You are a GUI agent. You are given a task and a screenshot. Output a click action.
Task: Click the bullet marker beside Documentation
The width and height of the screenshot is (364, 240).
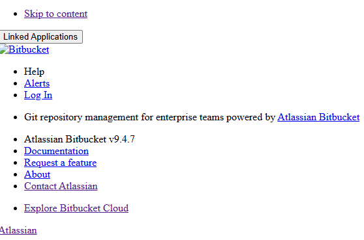[16, 152]
